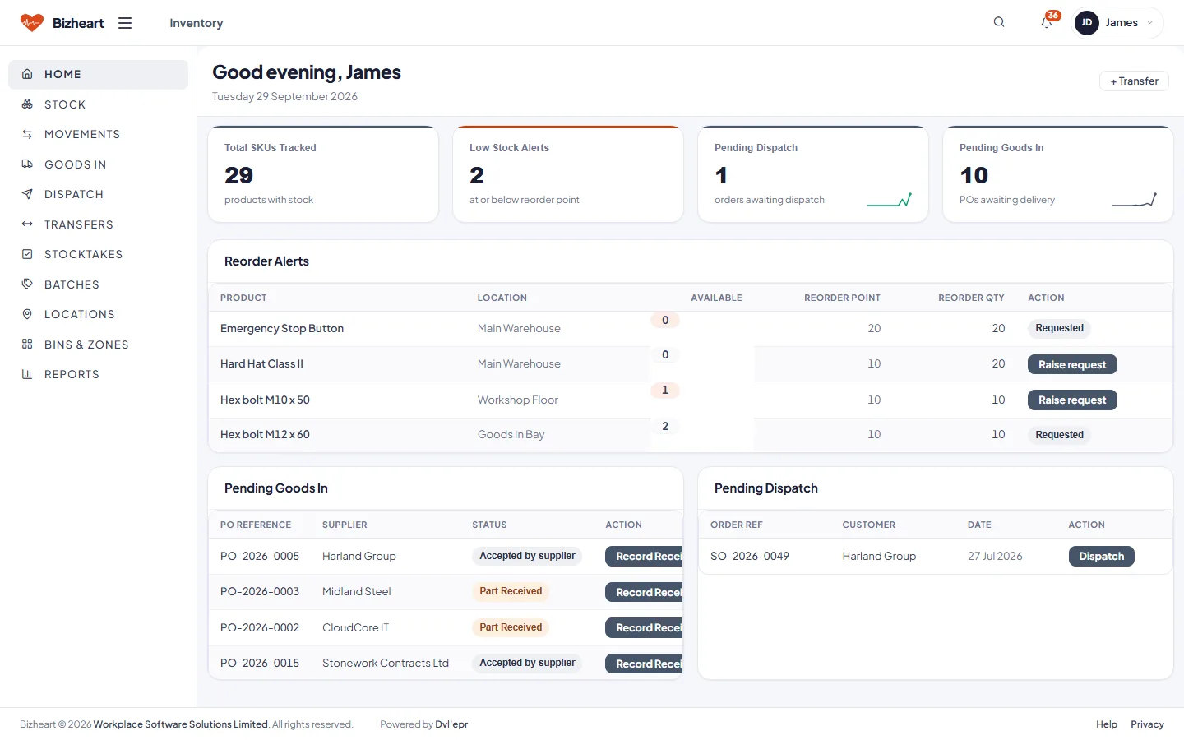Open the Low Stock Alerts card
1184x740 pixels.
(x=568, y=174)
